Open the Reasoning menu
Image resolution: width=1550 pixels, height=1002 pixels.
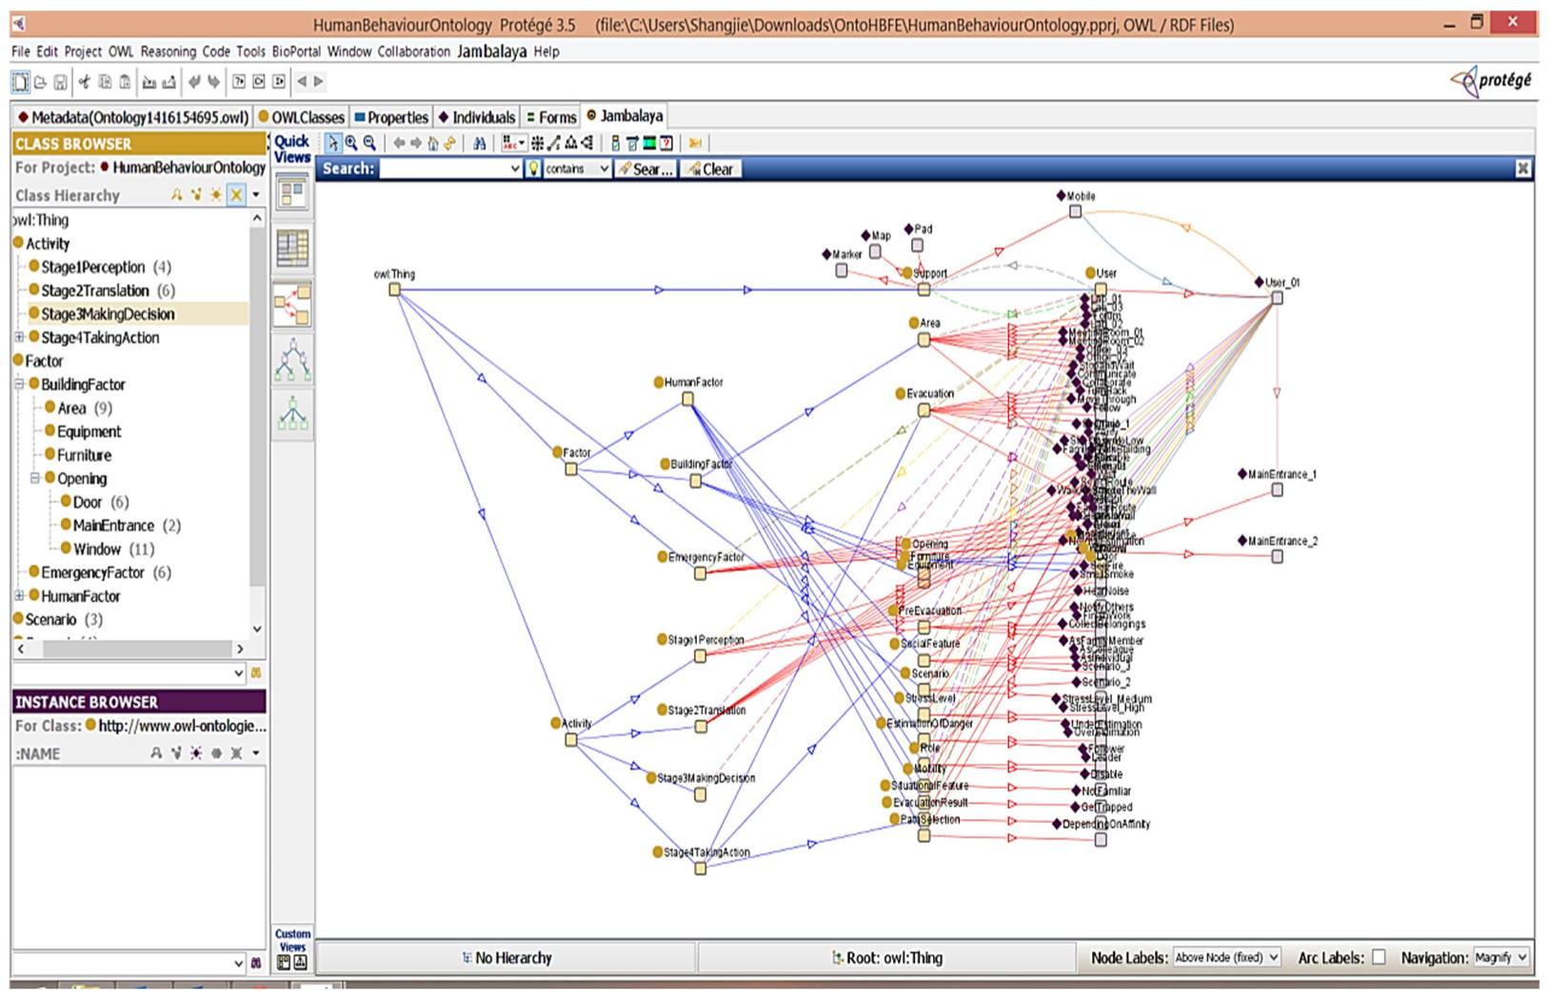(x=168, y=51)
